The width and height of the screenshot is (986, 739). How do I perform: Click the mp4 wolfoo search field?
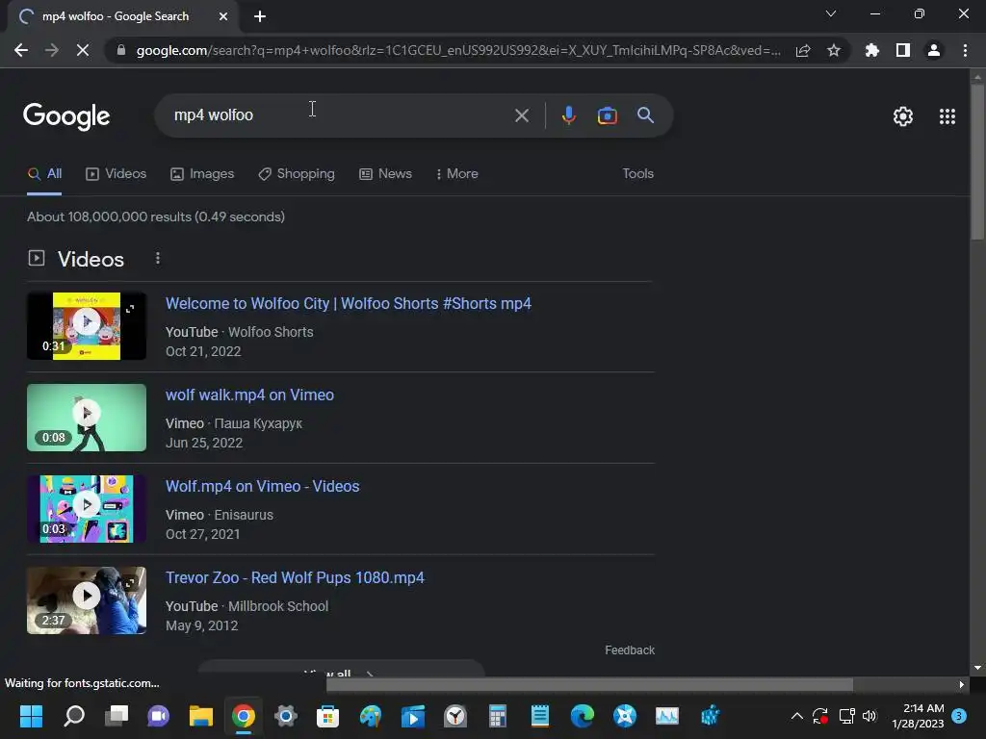[x=340, y=115]
